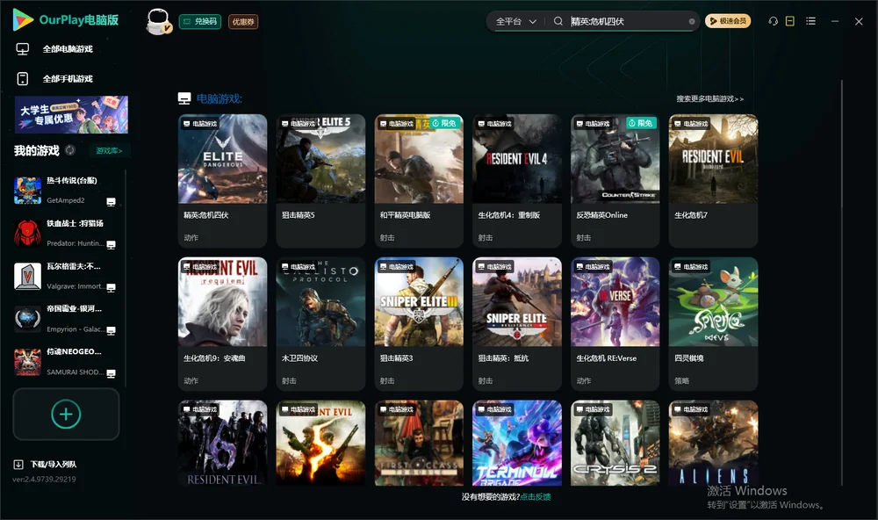878x520 pixels.
Task: Open the yellow icon beside the headset
Action: (790, 21)
